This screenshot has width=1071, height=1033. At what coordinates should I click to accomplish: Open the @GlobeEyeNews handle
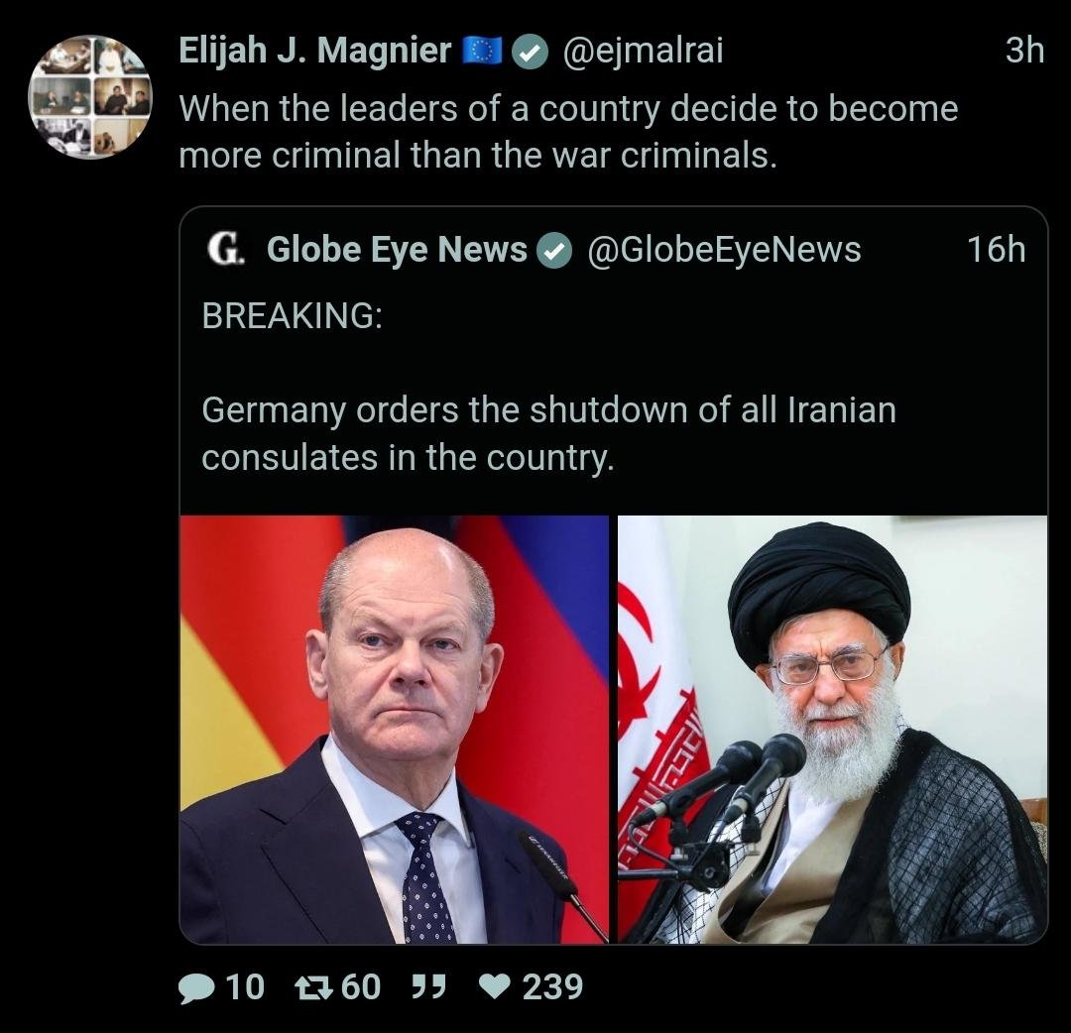coord(724,249)
